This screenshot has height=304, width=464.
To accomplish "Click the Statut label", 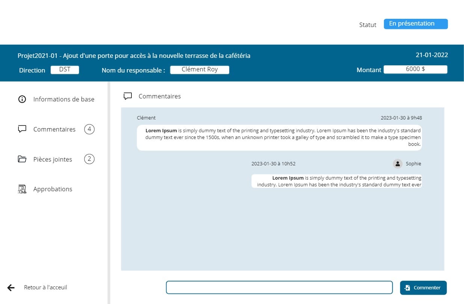I will 367,25.
